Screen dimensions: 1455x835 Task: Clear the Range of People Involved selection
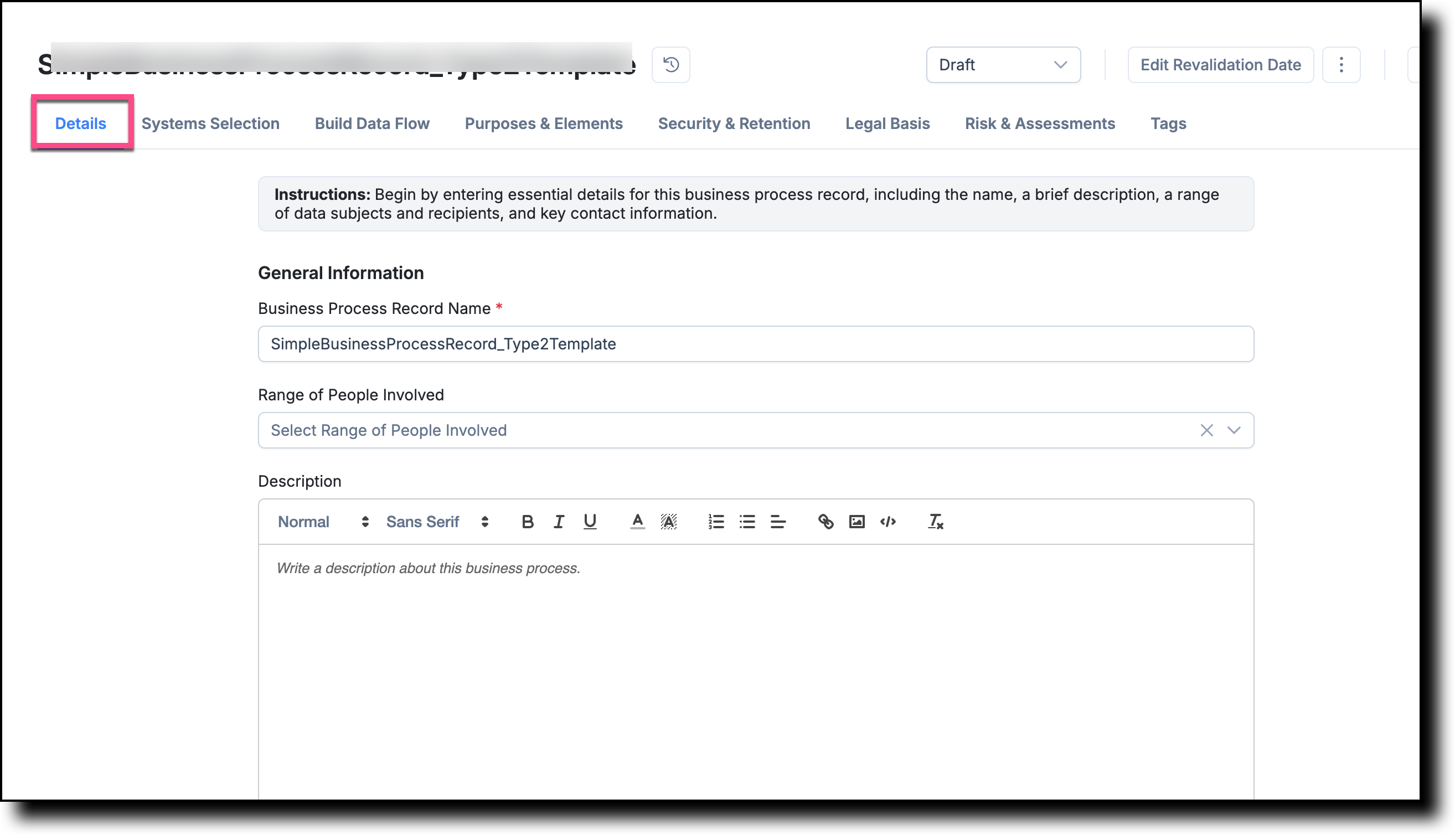[1206, 431]
